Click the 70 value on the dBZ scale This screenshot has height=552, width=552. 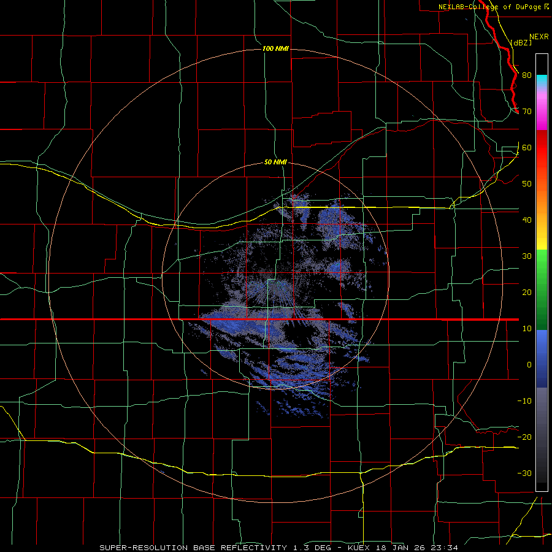[x=527, y=112]
